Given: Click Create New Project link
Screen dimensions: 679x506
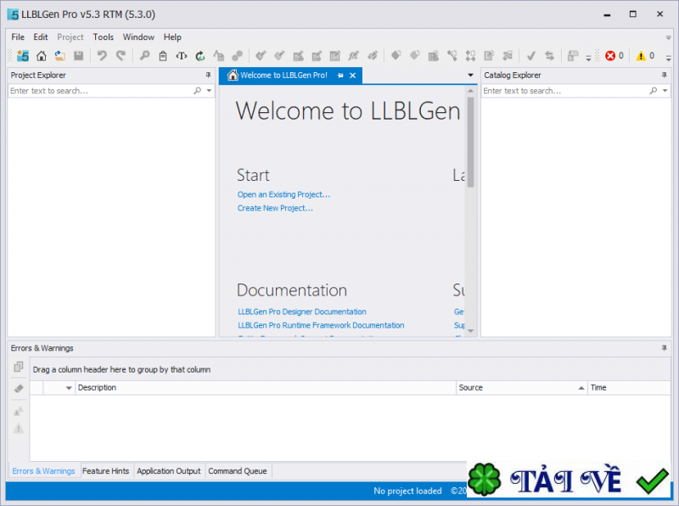Looking at the screenshot, I should point(275,208).
